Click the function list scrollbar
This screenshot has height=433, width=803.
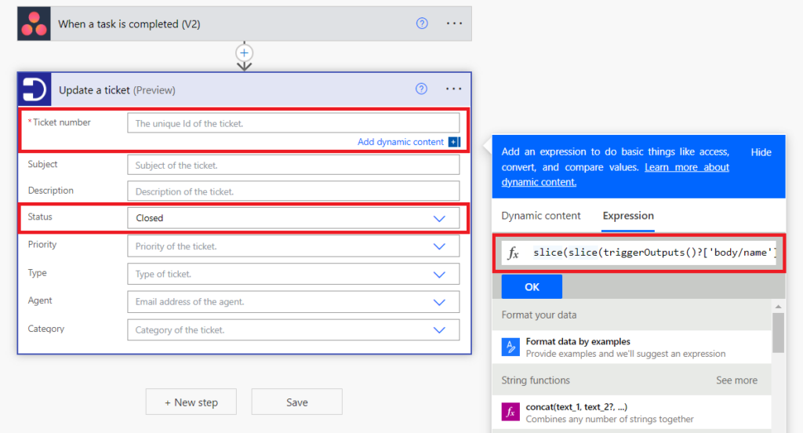tap(778, 333)
